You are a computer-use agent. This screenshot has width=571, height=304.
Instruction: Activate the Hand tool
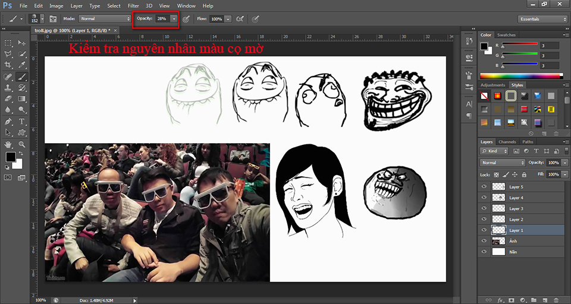pyautogui.click(x=8, y=144)
